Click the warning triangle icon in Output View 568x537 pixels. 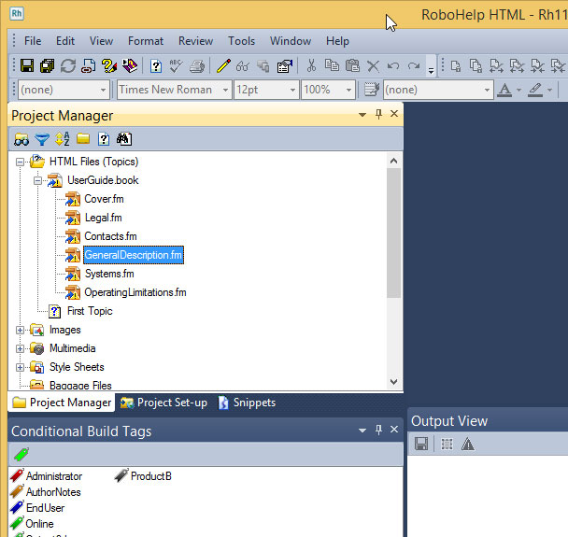pyautogui.click(x=468, y=445)
